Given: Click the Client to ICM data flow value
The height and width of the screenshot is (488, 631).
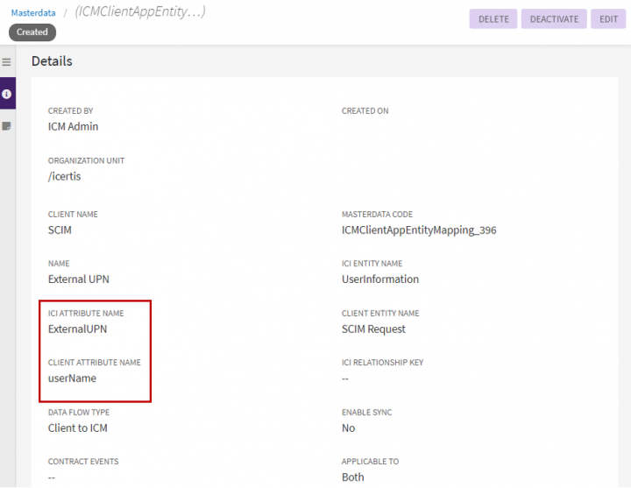Looking at the screenshot, I should [x=78, y=428].
